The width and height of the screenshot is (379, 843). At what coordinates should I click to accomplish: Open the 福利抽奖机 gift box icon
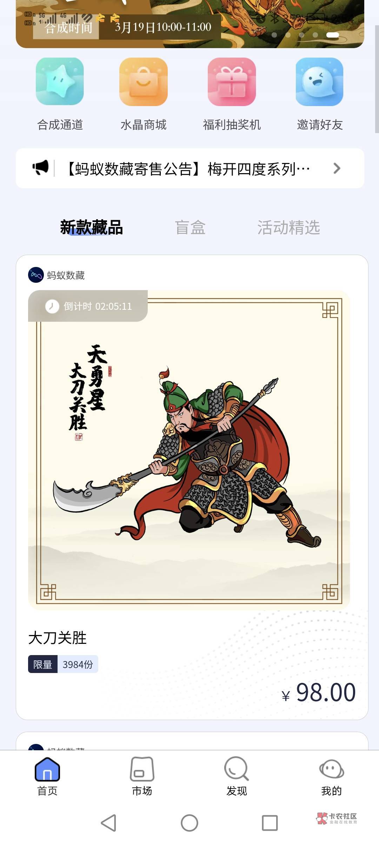click(232, 81)
